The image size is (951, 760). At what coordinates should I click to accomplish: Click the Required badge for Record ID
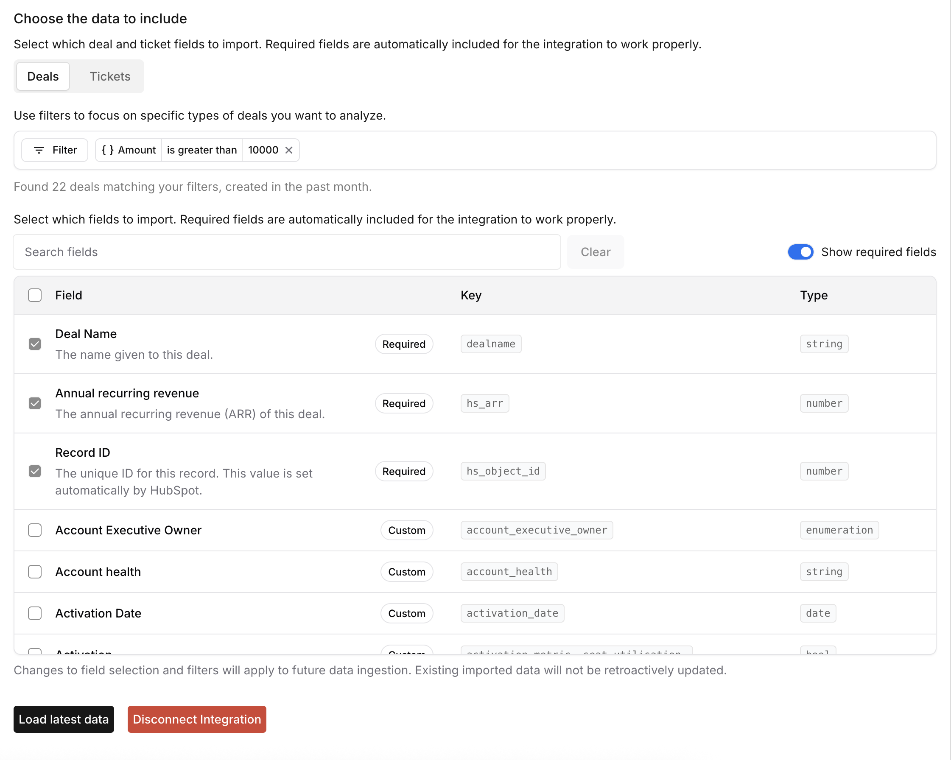(x=403, y=471)
